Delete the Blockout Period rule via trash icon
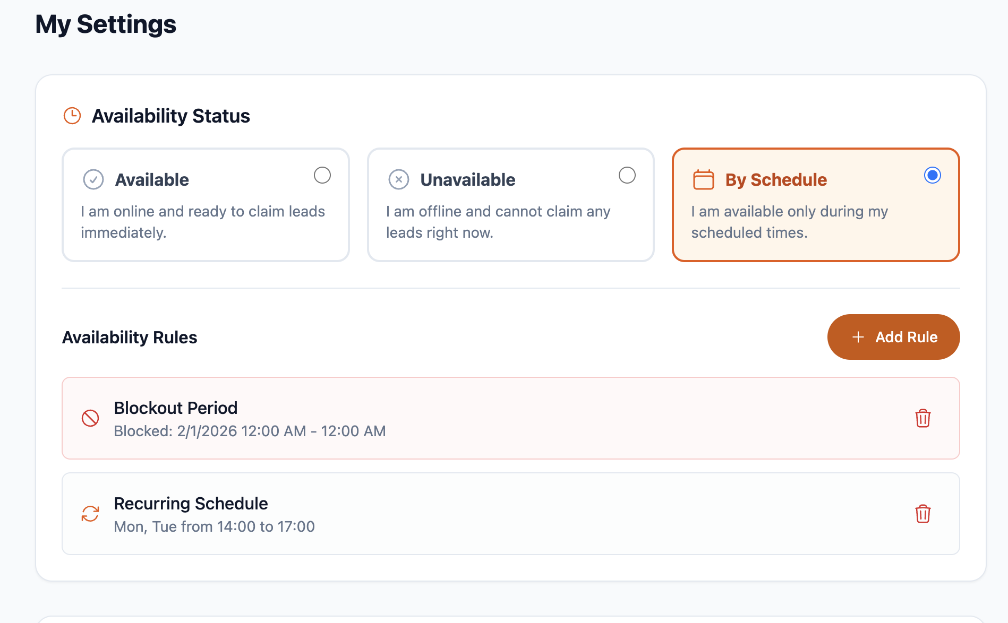The image size is (1008, 623). [923, 419]
